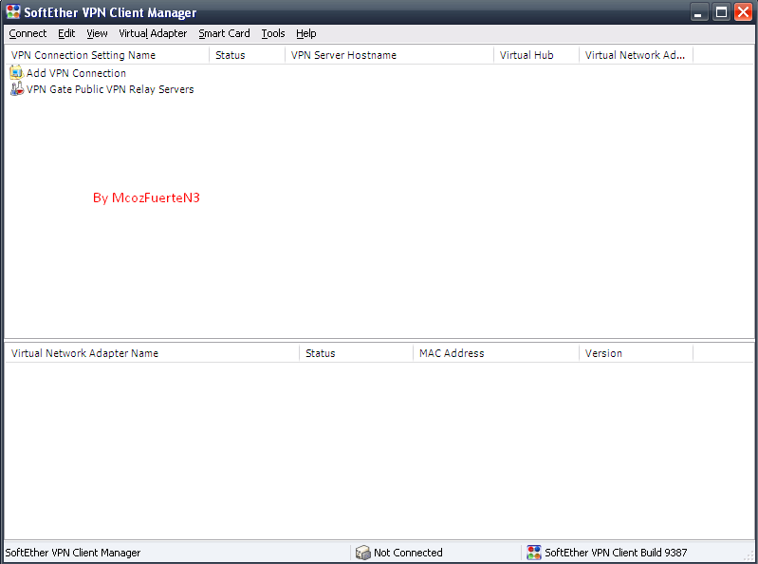The image size is (758, 564).
Task: Click SoftEther VPN Client Build 9387 text
Action: coord(616,553)
